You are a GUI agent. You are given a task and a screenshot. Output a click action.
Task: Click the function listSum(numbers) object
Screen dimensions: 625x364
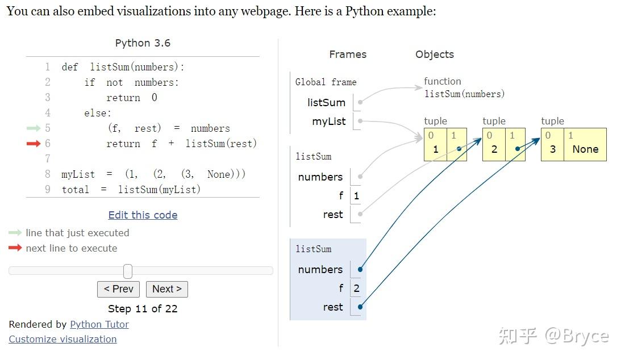[x=464, y=88]
